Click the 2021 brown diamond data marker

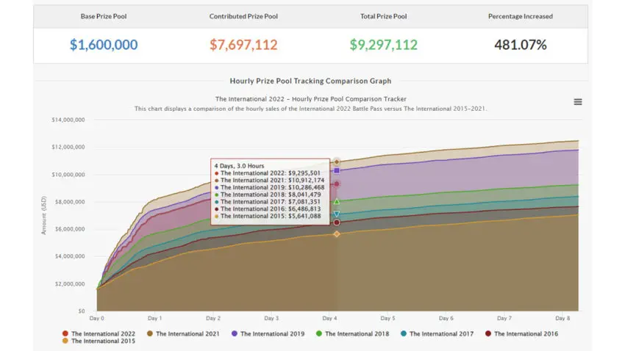coord(337,162)
